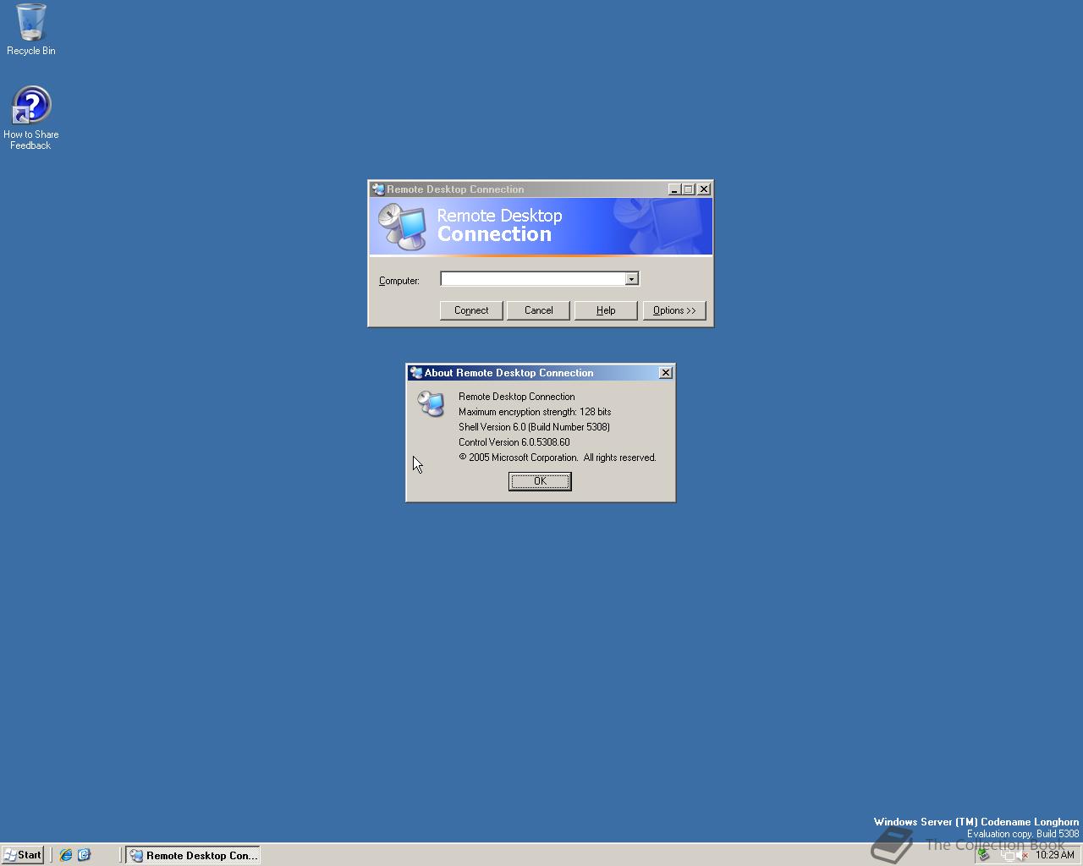Click the Remote Desktop Con... taskbar button
Viewport: 1083px width, 866px height.
coord(192,855)
